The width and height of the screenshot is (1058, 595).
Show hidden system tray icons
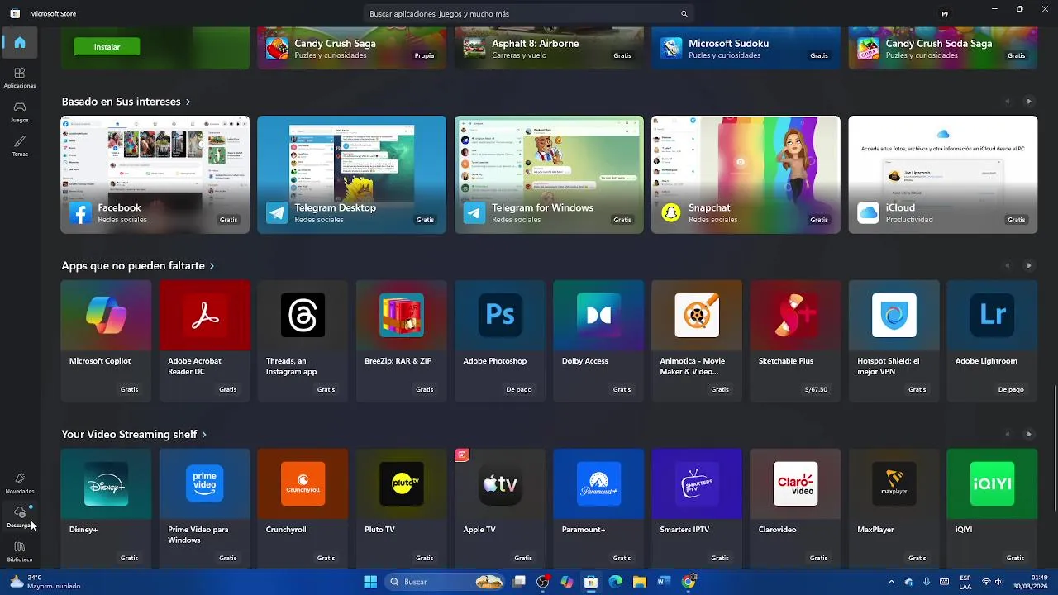pos(891,582)
